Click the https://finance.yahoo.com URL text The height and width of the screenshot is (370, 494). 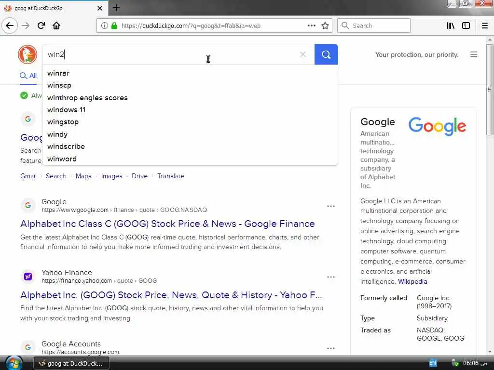tap(77, 281)
